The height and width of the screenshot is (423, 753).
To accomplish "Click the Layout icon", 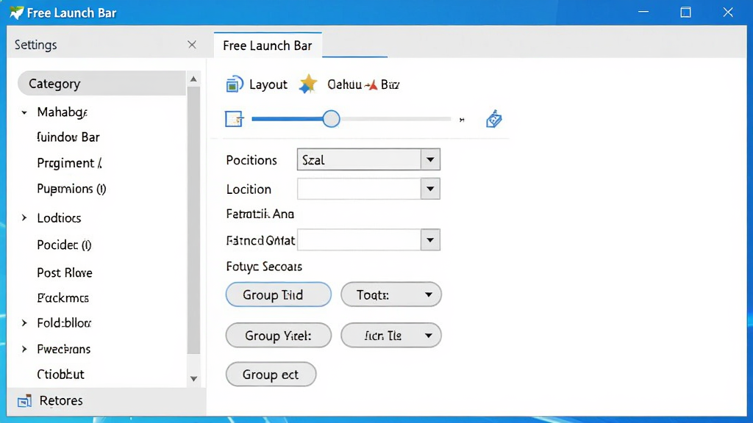I will 235,84.
